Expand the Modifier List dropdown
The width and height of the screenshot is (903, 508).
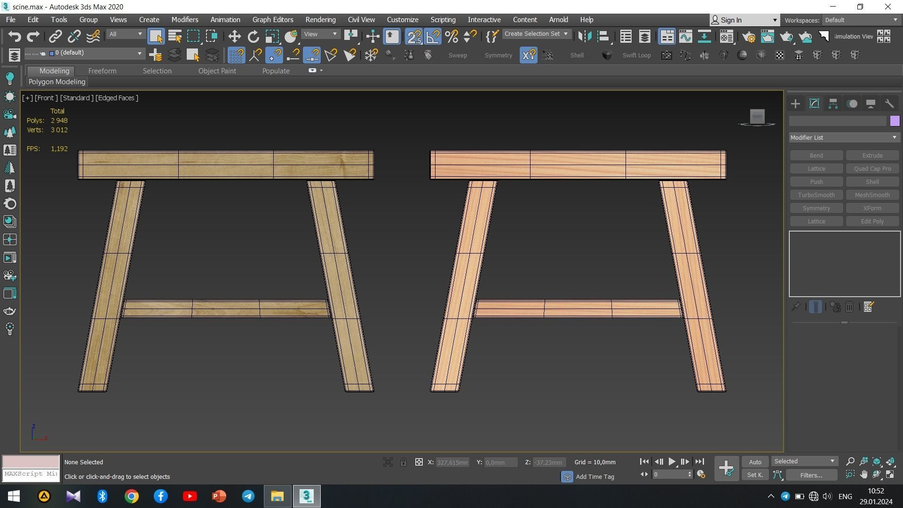point(844,138)
